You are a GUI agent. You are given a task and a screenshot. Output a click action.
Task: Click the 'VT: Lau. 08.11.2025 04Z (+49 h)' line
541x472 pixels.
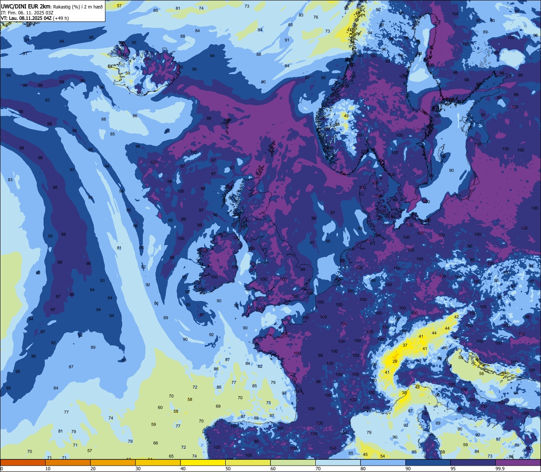35,18
